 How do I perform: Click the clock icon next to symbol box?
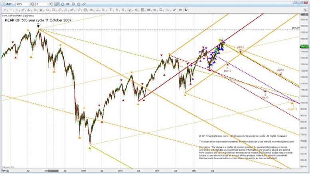click(33, 4)
